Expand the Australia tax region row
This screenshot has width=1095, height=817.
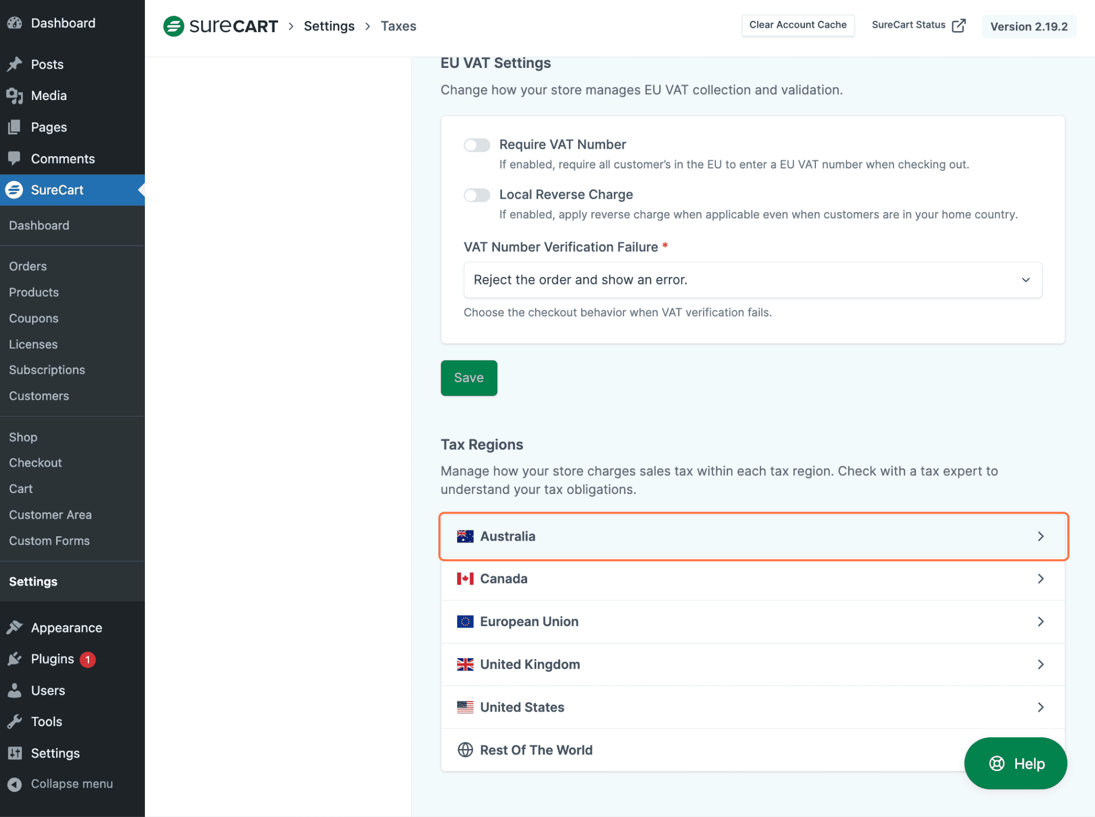(752, 536)
